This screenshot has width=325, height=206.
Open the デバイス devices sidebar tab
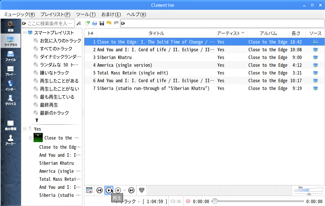pyautogui.click(x=11, y=100)
